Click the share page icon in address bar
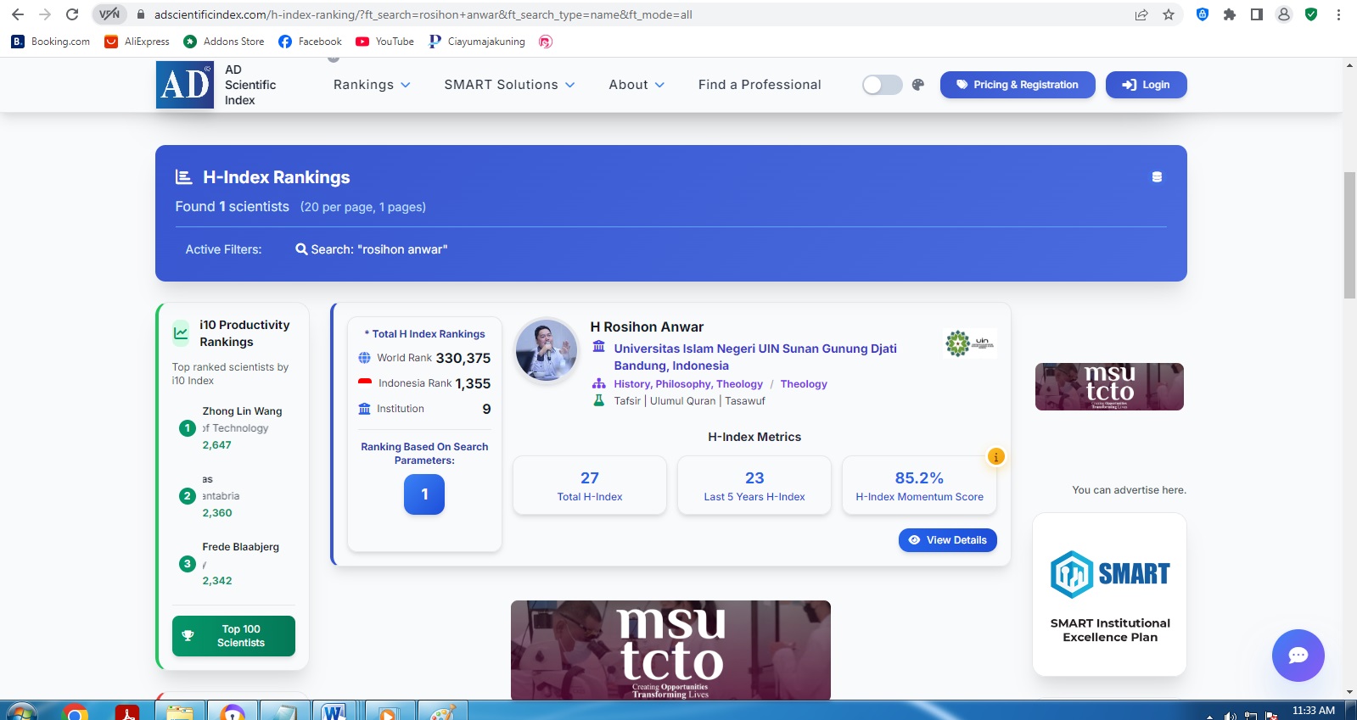Screen dimensions: 1357x720 (x=1141, y=14)
